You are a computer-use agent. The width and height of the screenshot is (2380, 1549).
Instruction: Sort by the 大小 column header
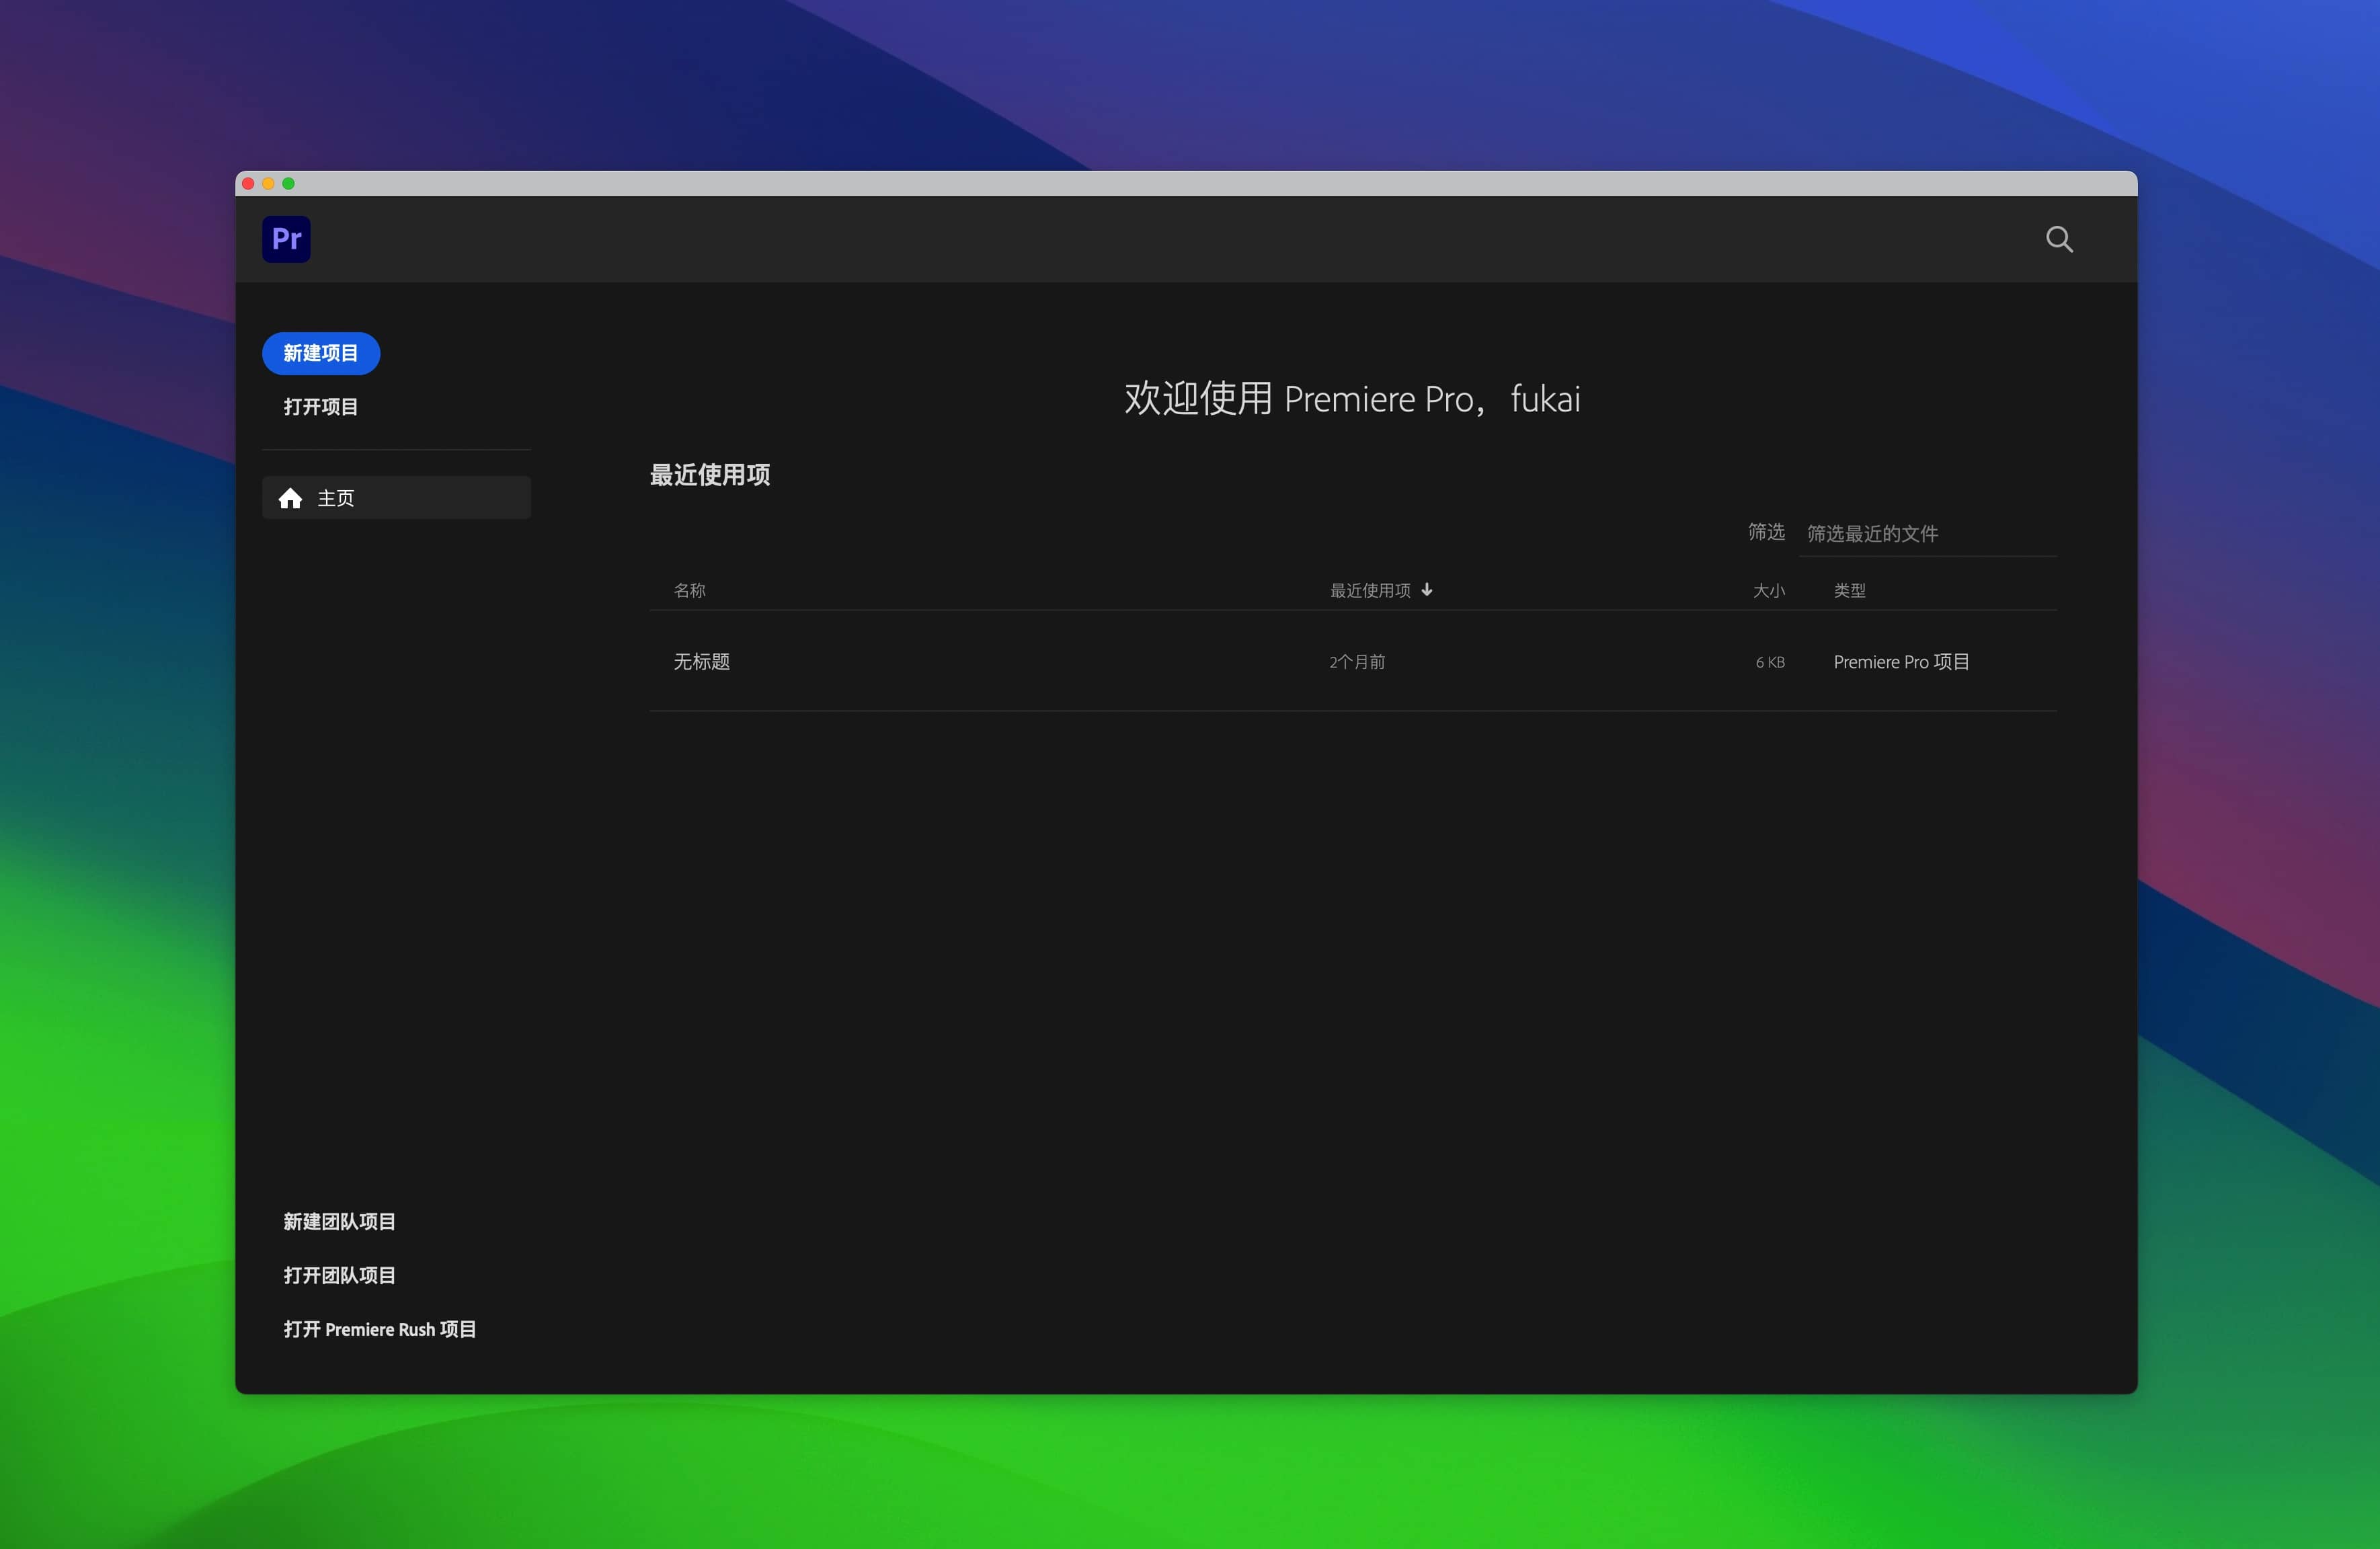pyautogui.click(x=1768, y=591)
